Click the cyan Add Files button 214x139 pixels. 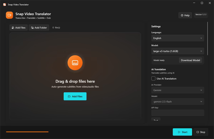pyautogui.click(x=75, y=96)
